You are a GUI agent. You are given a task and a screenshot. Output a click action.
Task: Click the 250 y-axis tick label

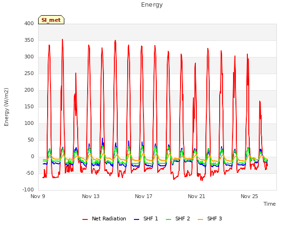coord(29,74)
